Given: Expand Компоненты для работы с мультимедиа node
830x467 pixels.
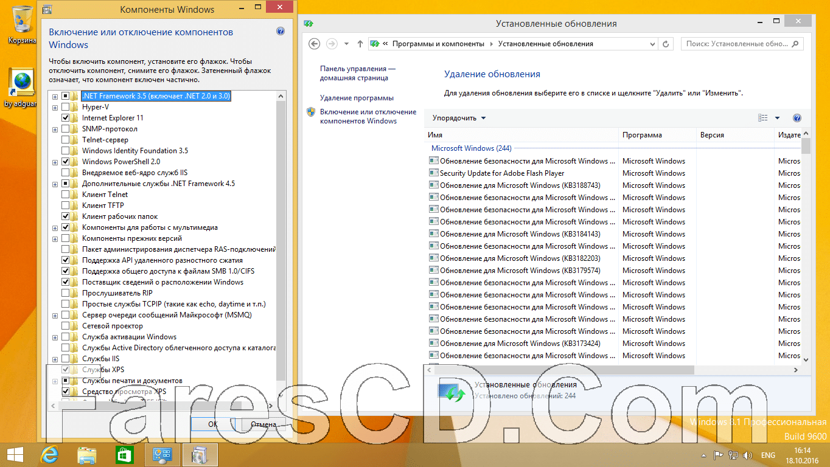Looking at the screenshot, I should [55, 227].
